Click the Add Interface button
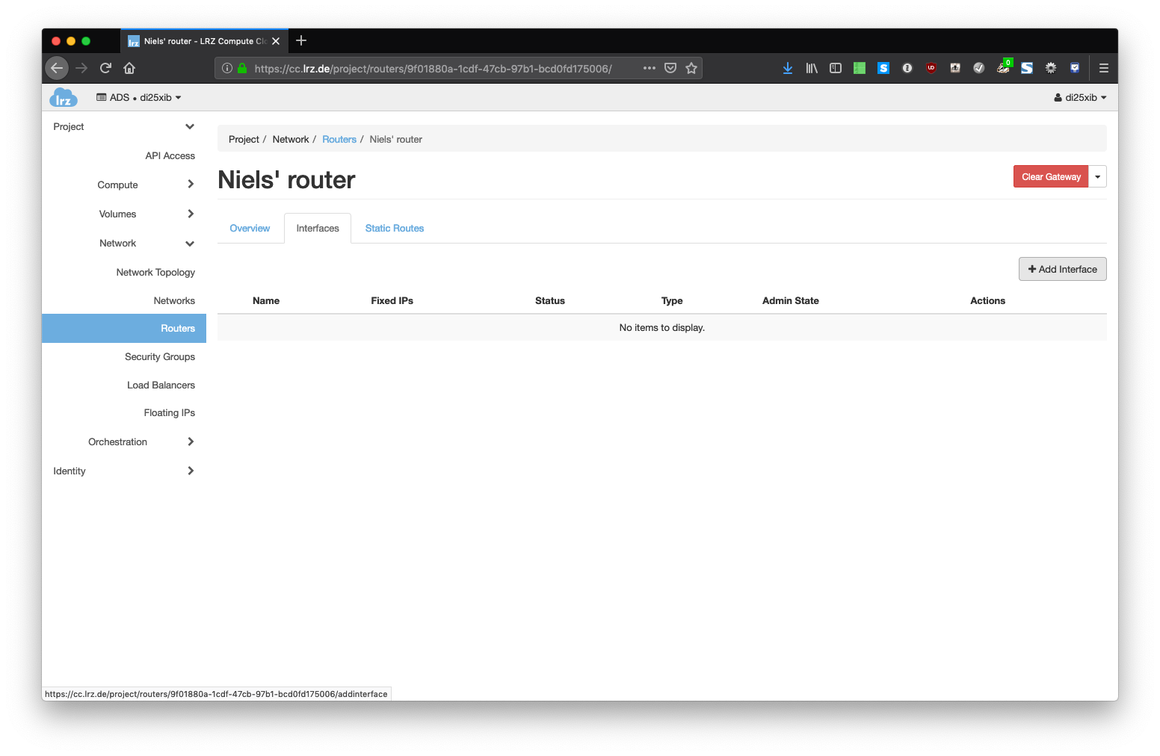Screen dimensions: 1160x756 point(1062,270)
